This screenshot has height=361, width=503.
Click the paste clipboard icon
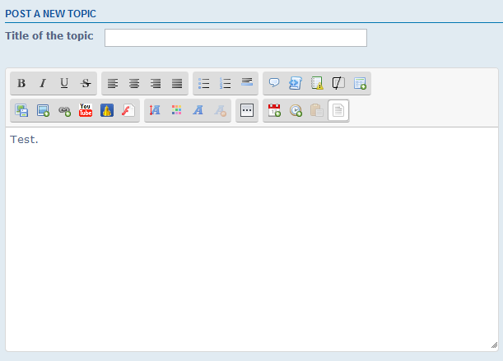(x=317, y=110)
